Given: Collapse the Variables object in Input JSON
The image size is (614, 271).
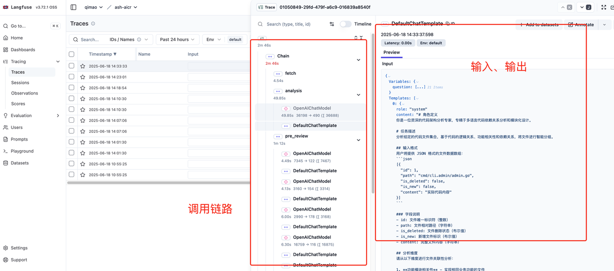Looking at the screenshot, I should pos(417,82).
